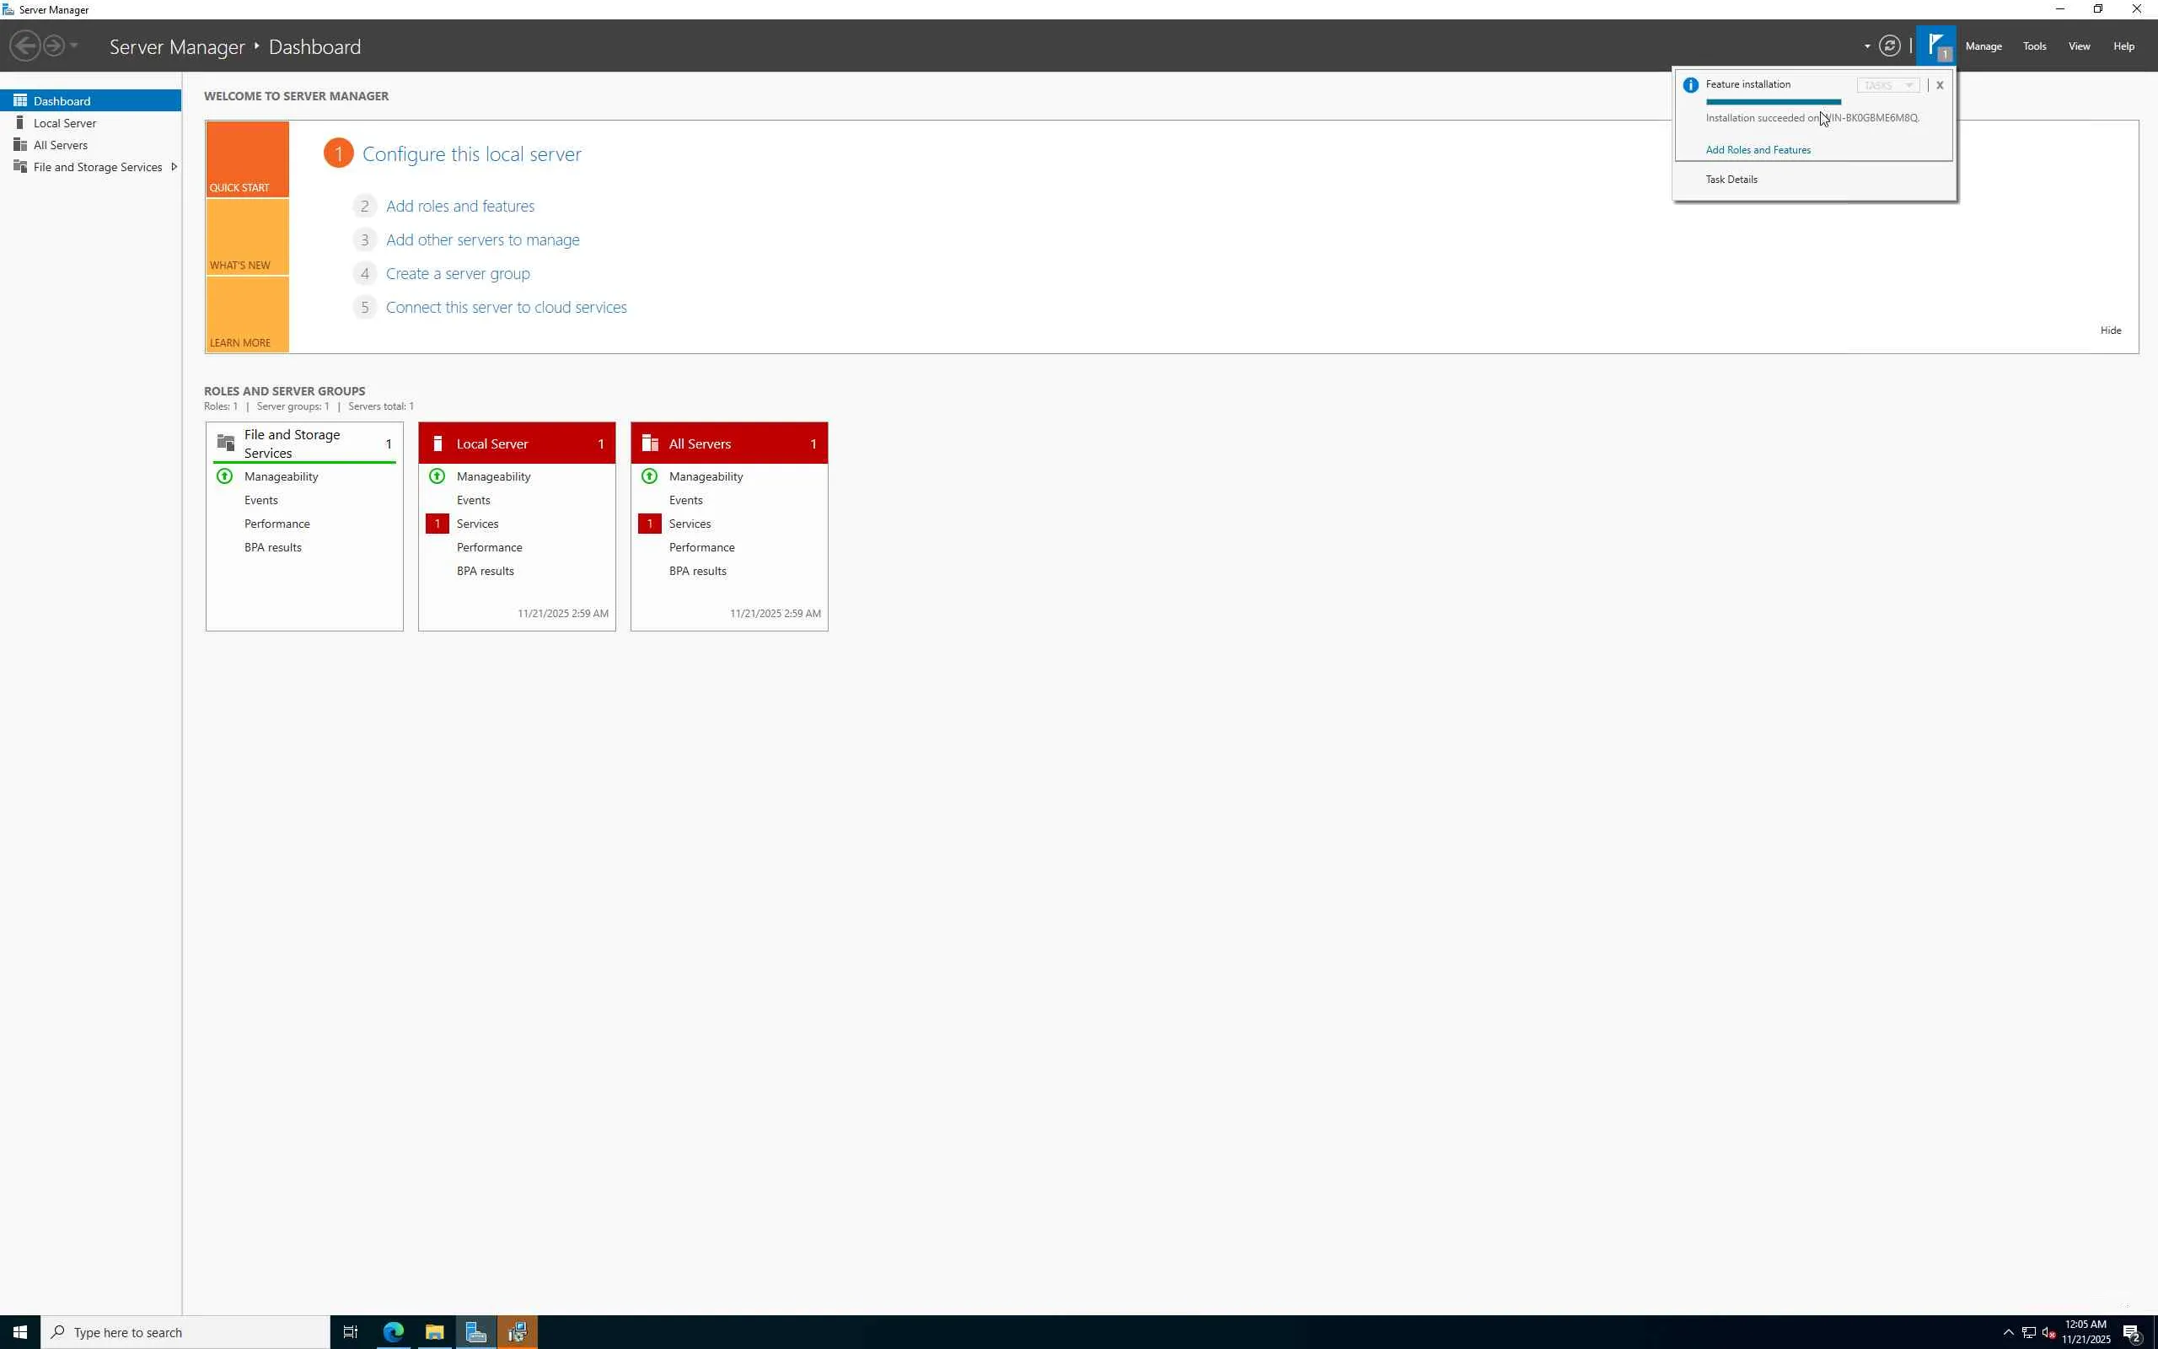Open the Manage menu
This screenshot has width=2158, height=1349.
pos(1984,46)
